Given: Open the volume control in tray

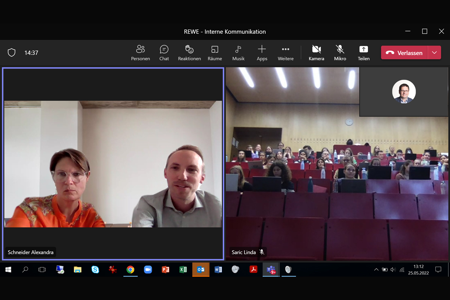Looking at the screenshot, I should click(393, 270).
